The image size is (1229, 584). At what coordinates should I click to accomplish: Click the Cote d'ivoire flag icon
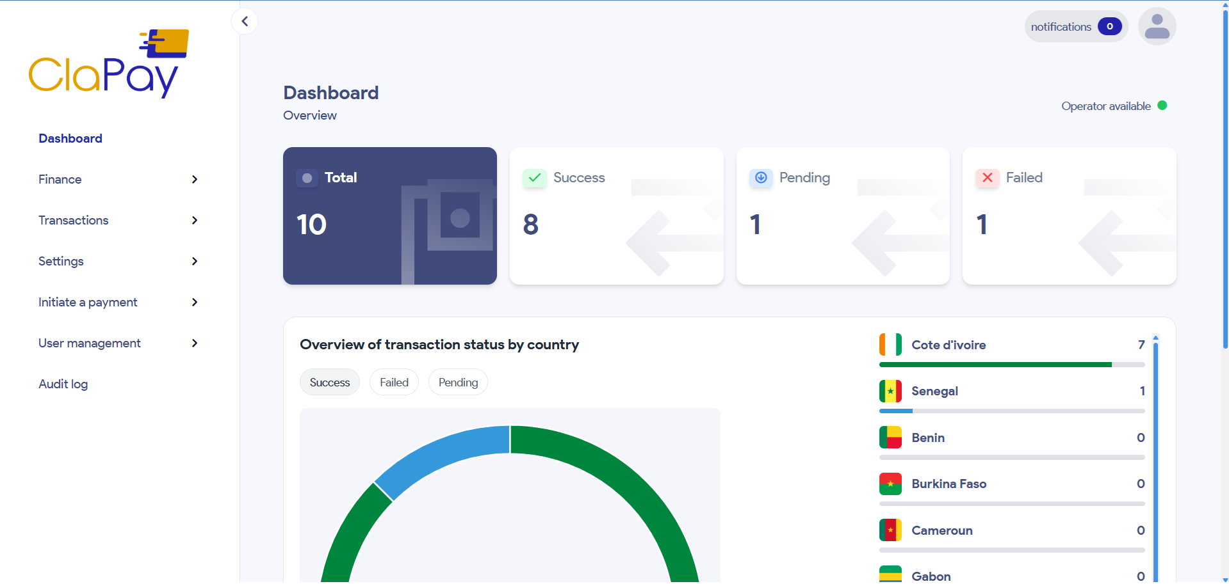(x=890, y=345)
